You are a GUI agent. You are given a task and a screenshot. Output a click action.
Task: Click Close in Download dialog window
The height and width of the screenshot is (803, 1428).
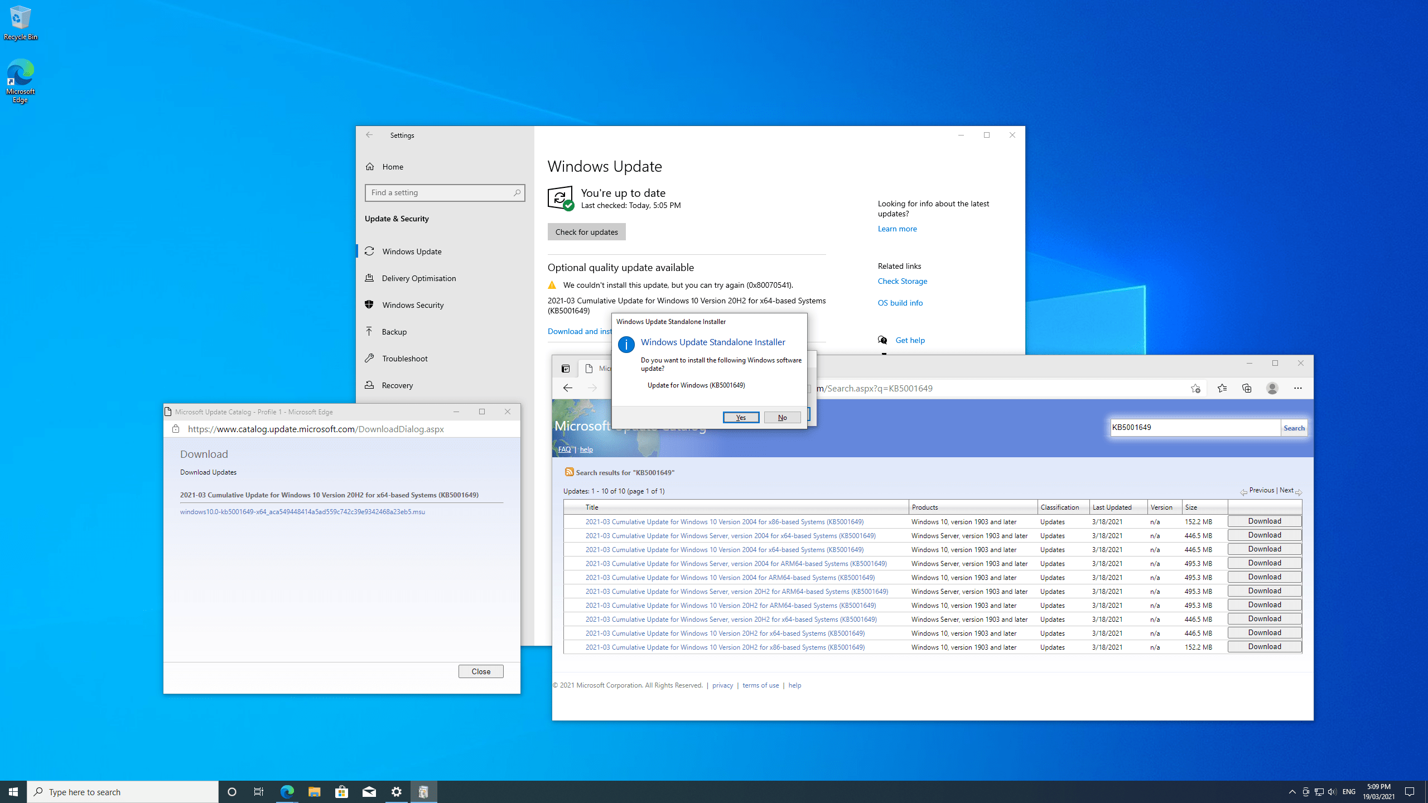[x=480, y=671]
